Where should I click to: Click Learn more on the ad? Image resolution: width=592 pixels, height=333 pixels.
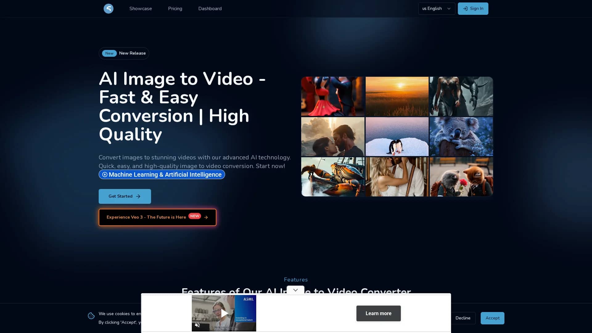[379, 313]
